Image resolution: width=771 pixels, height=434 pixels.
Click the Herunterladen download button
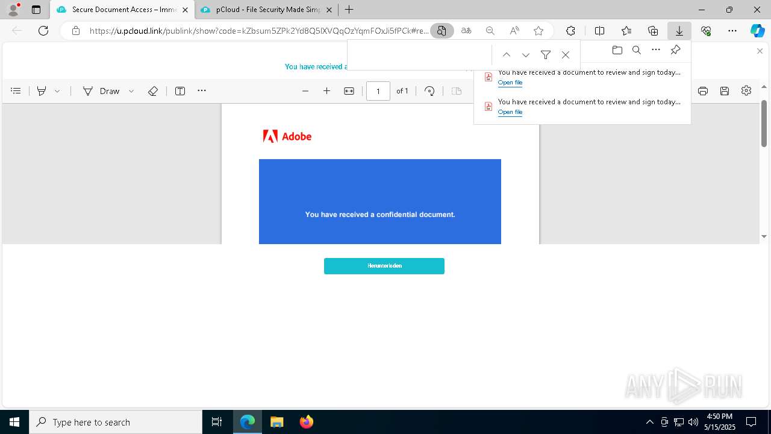pyautogui.click(x=384, y=266)
